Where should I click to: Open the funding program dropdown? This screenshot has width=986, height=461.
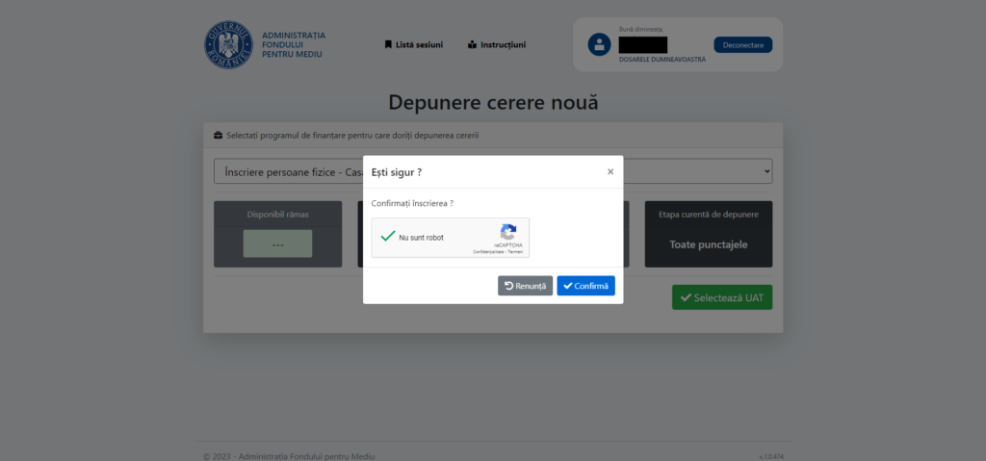[493, 171]
